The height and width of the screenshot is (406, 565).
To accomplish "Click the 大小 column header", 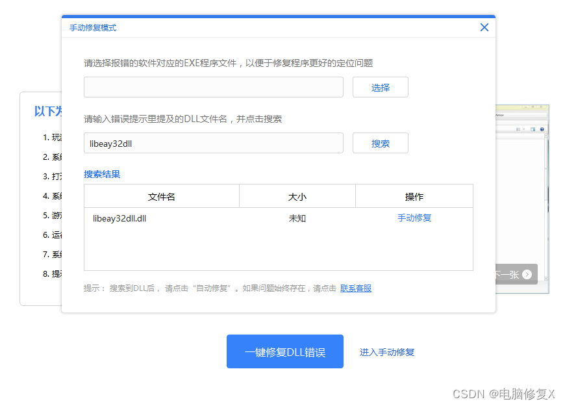I will pos(297,197).
